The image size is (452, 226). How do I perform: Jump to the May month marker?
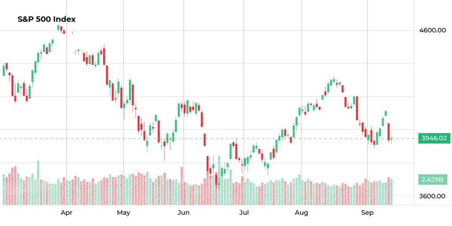tap(124, 213)
